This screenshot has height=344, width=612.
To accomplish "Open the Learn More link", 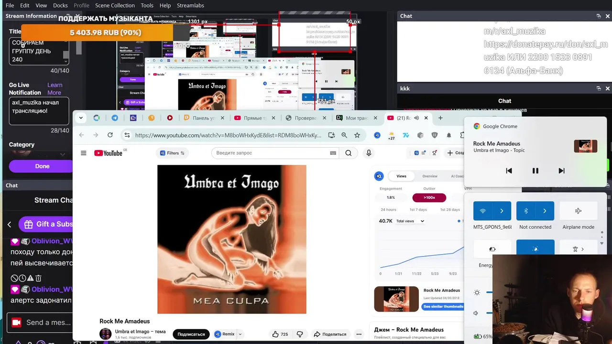I will tap(55, 89).
